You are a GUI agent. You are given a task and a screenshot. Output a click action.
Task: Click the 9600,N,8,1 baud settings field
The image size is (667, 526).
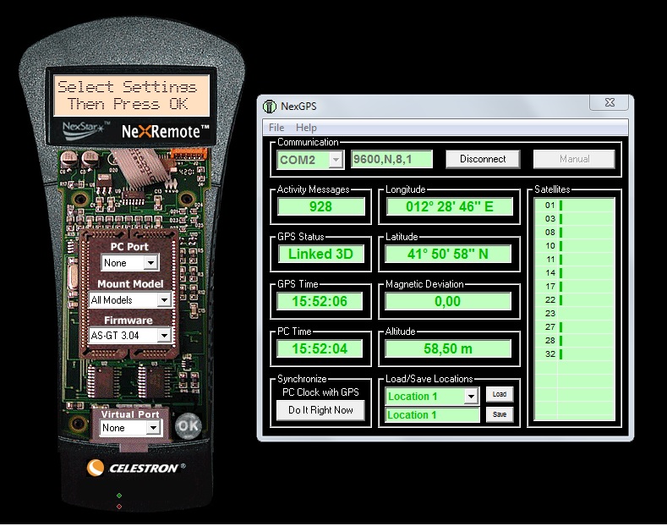click(x=391, y=159)
